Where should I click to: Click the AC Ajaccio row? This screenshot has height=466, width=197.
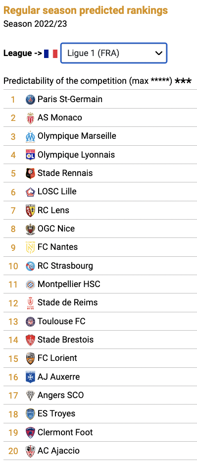100,451
